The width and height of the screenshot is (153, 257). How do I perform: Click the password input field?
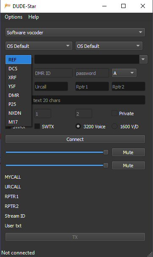click(x=92, y=73)
